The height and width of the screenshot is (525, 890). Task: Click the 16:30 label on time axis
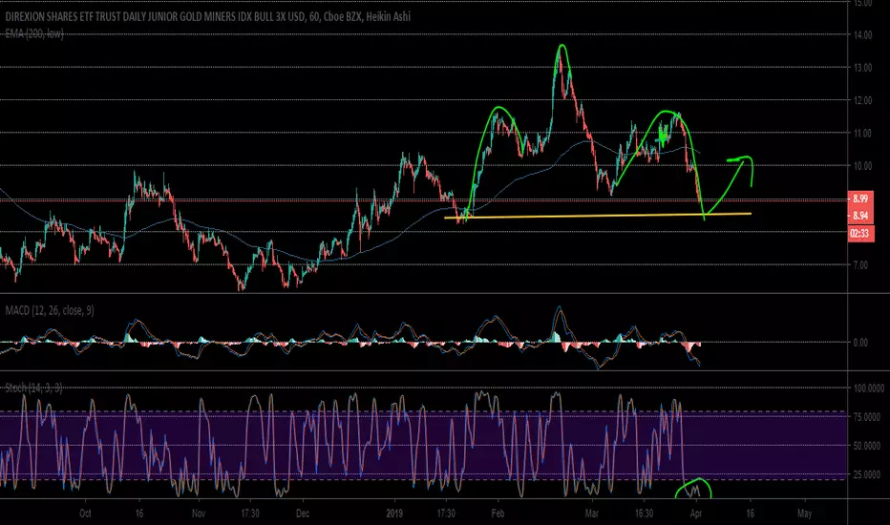[x=644, y=514]
